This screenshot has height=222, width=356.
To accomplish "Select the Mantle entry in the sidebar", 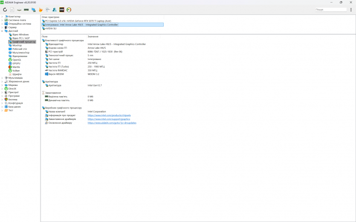I will click(x=16, y=67).
